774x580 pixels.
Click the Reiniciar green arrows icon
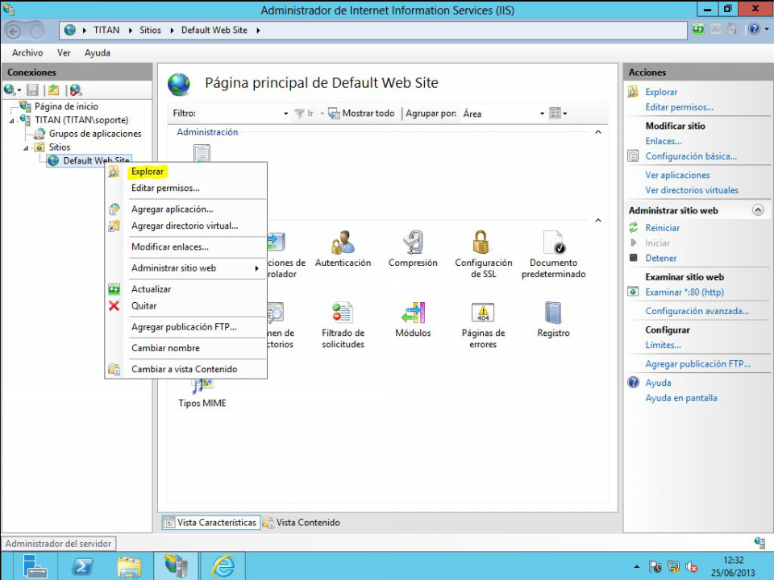pos(634,227)
